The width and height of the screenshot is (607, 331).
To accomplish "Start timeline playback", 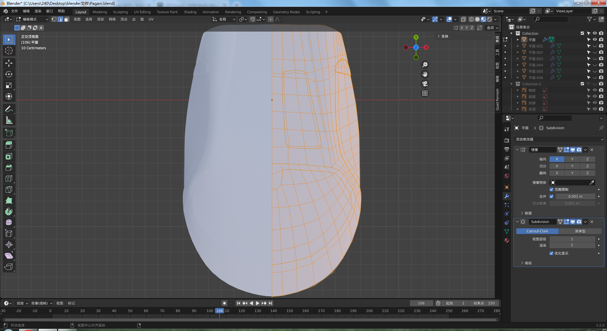I will tap(258, 303).
